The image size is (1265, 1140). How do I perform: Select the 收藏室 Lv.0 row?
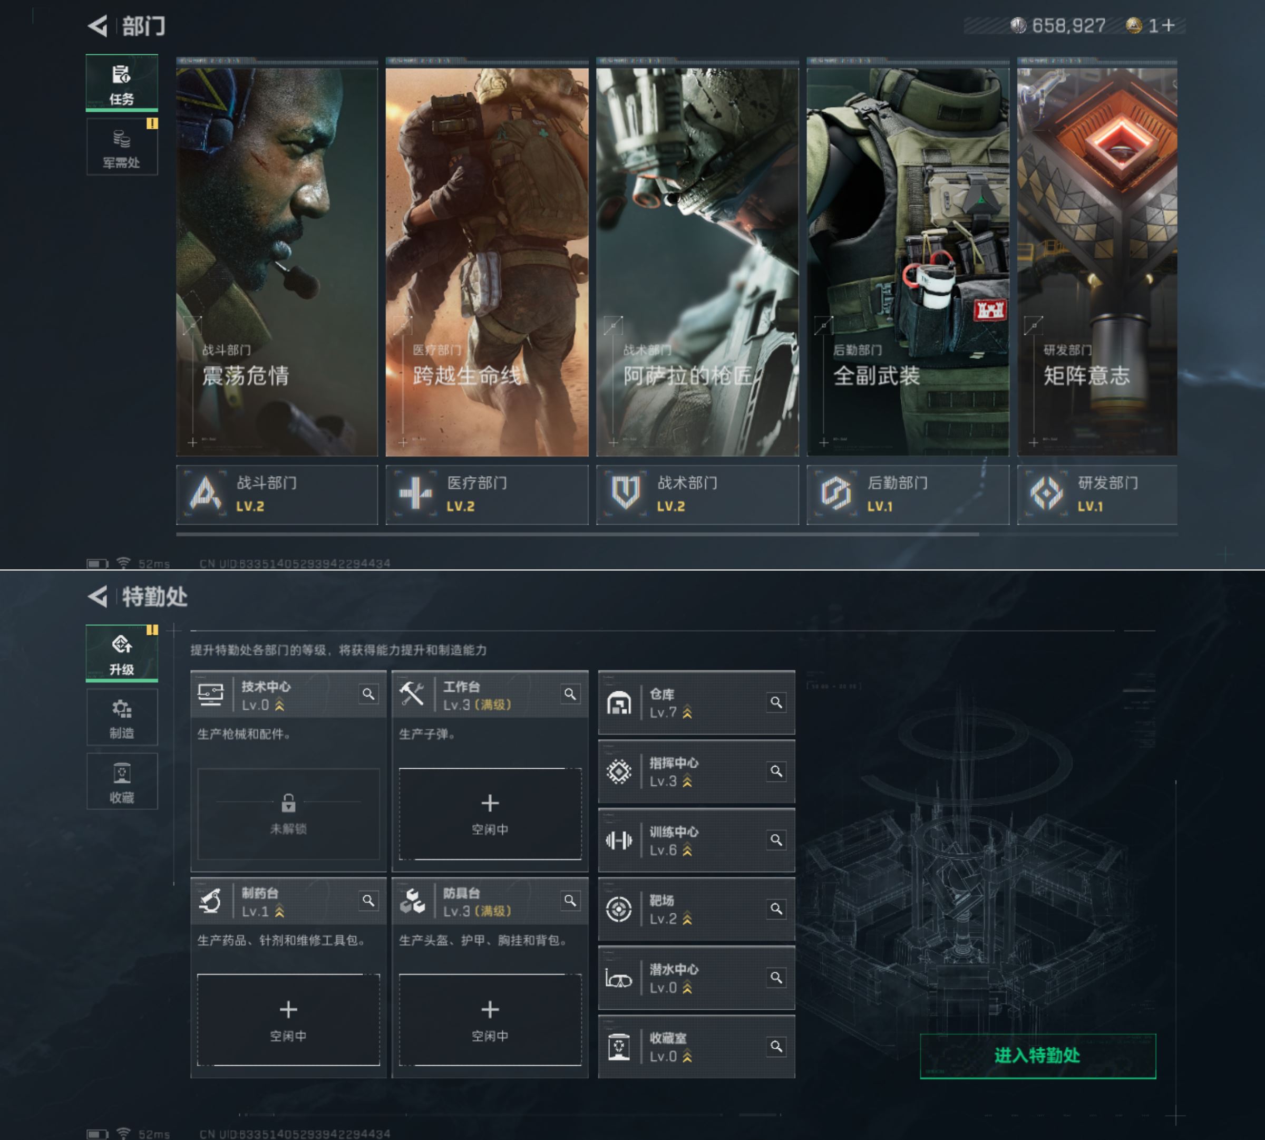(696, 1047)
